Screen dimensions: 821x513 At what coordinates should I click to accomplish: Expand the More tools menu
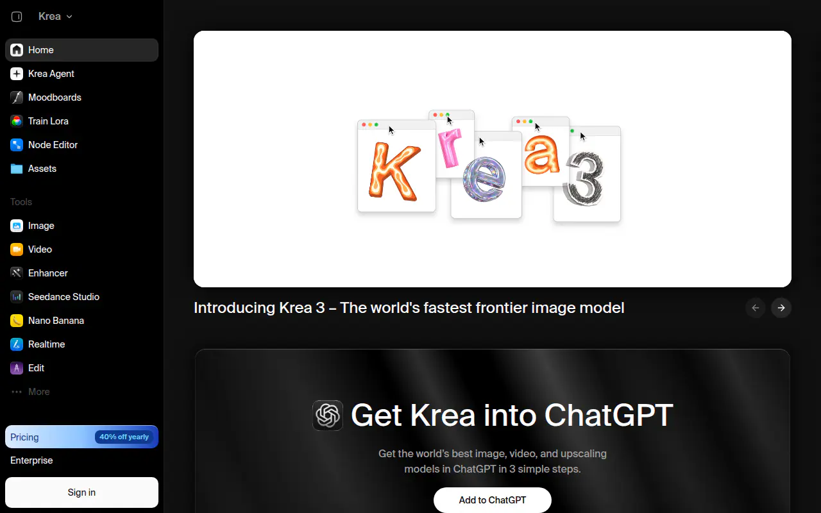click(81, 392)
